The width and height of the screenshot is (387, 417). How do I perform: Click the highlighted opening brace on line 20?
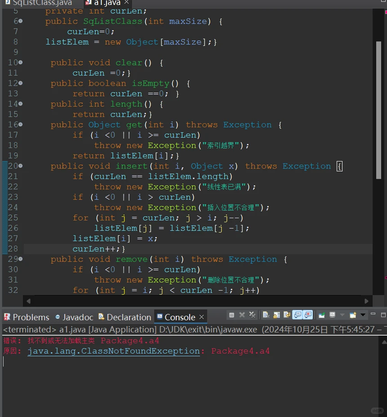coord(339,166)
